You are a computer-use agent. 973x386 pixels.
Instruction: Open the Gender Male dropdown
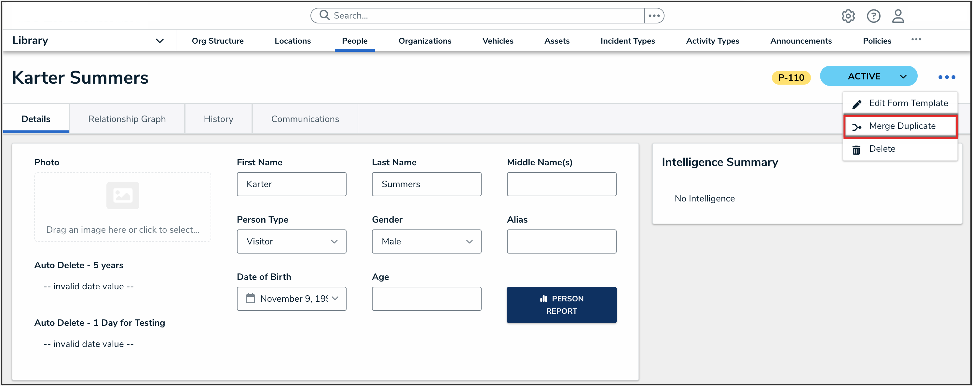click(x=426, y=241)
